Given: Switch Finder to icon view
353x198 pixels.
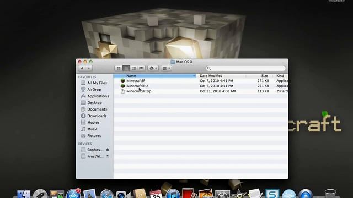Looking at the screenshot, I should (119, 68).
